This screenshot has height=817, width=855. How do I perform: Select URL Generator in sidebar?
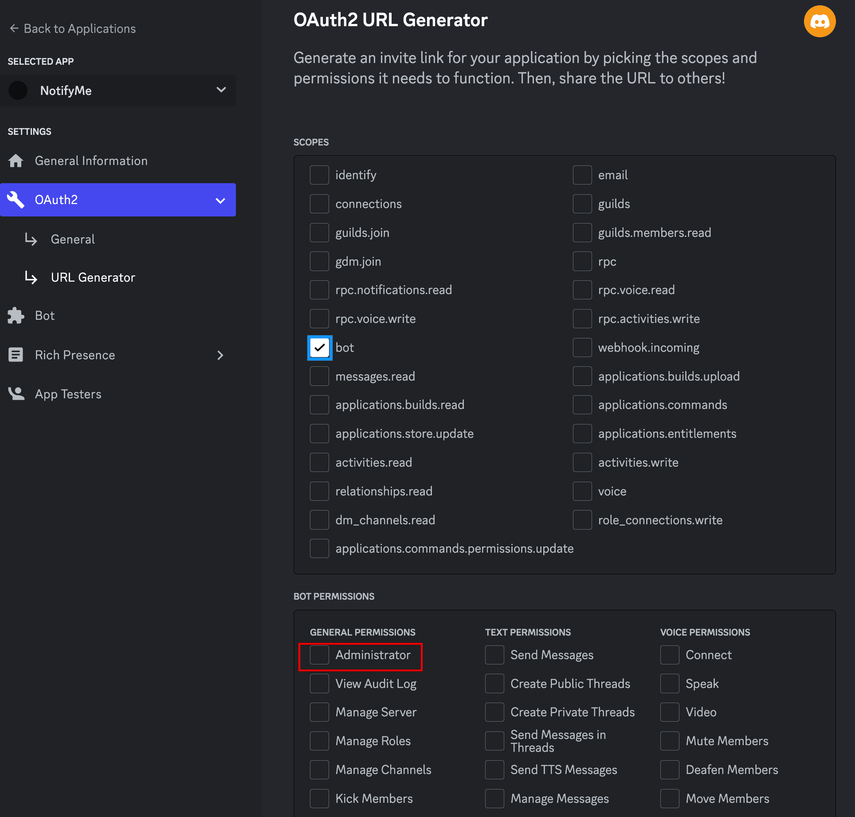[x=93, y=278]
